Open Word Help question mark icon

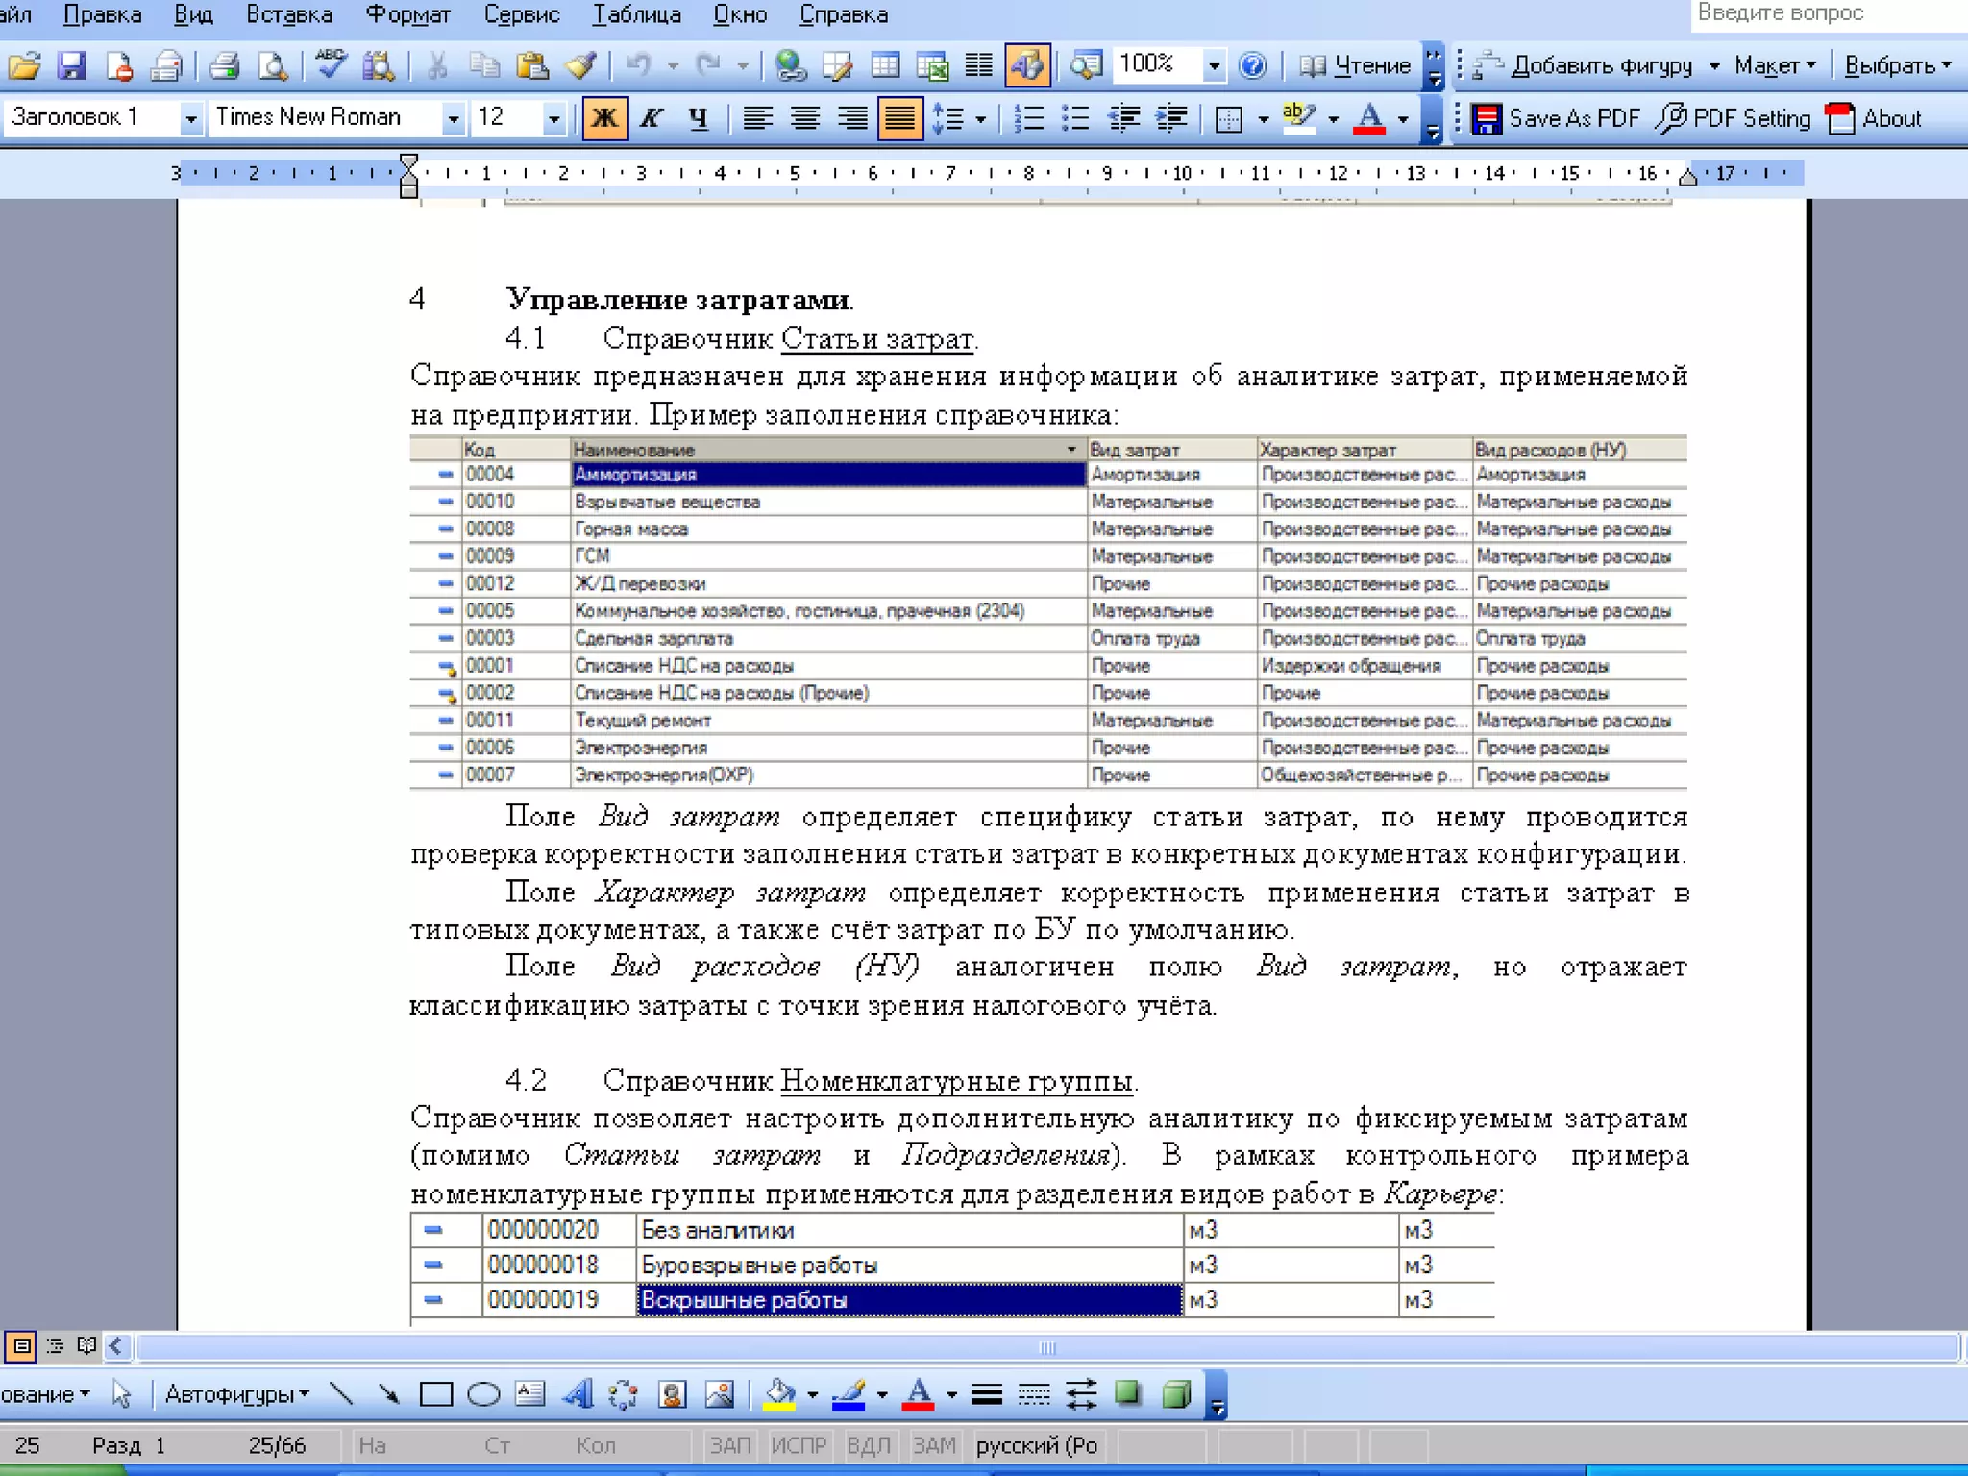point(1252,65)
